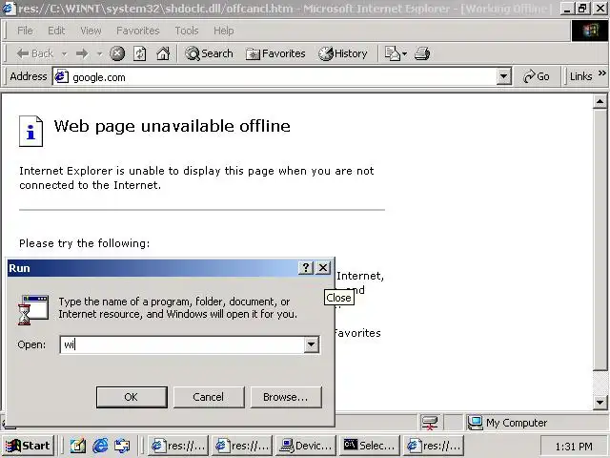Viewport: 610px width, 458px height.
Task: Click OK in the Run dialog
Action: tap(132, 397)
